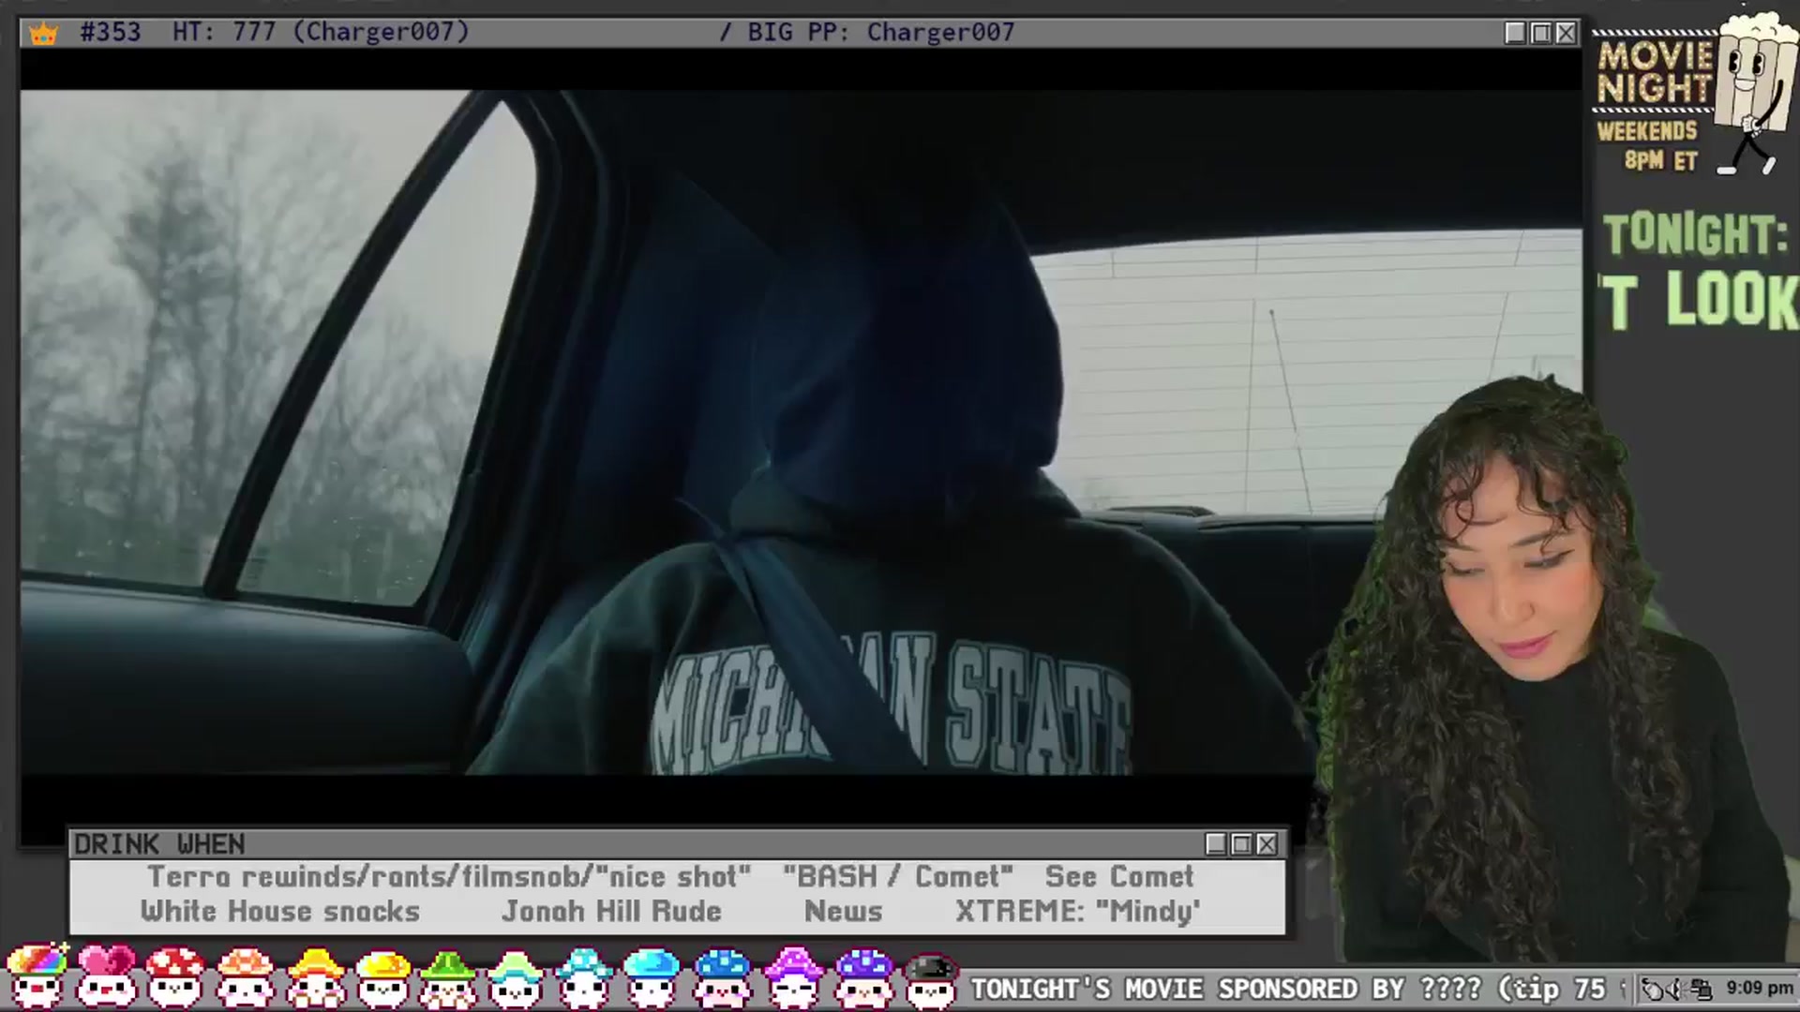Screen dimensions: 1800x1012
Task: Click the "White House snacks" drink rule
Action: coord(280,911)
